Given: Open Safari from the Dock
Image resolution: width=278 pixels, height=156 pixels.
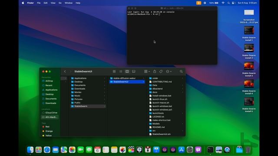Looking at the screenshot, I should [x=47, y=150].
